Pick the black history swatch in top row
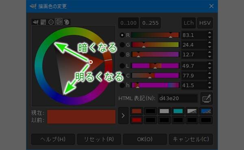 pos(150,111)
